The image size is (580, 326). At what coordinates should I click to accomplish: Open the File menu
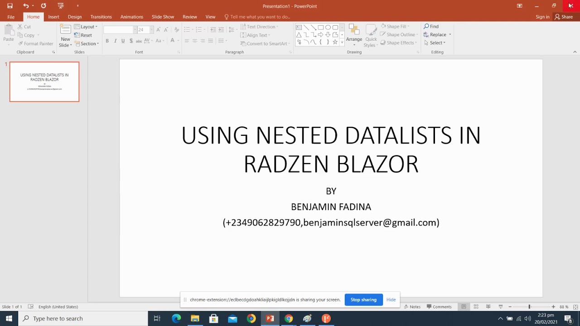coord(11,17)
